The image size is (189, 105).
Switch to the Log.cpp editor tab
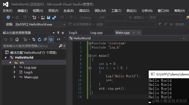[x=96, y=33]
